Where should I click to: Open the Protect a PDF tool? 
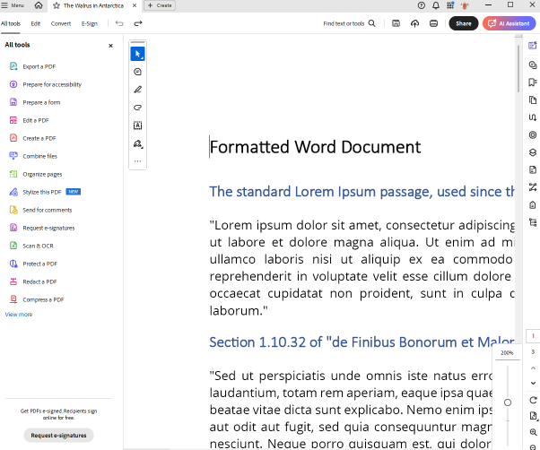pyautogui.click(x=33, y=264)
